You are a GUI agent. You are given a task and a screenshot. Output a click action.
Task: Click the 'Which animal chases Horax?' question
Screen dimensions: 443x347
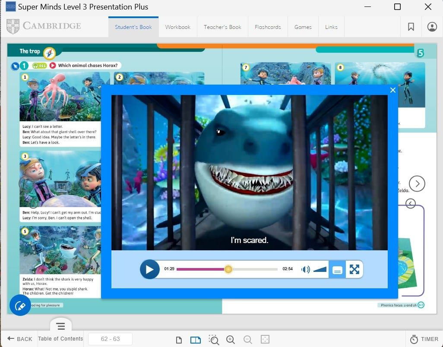pos(88,66)
